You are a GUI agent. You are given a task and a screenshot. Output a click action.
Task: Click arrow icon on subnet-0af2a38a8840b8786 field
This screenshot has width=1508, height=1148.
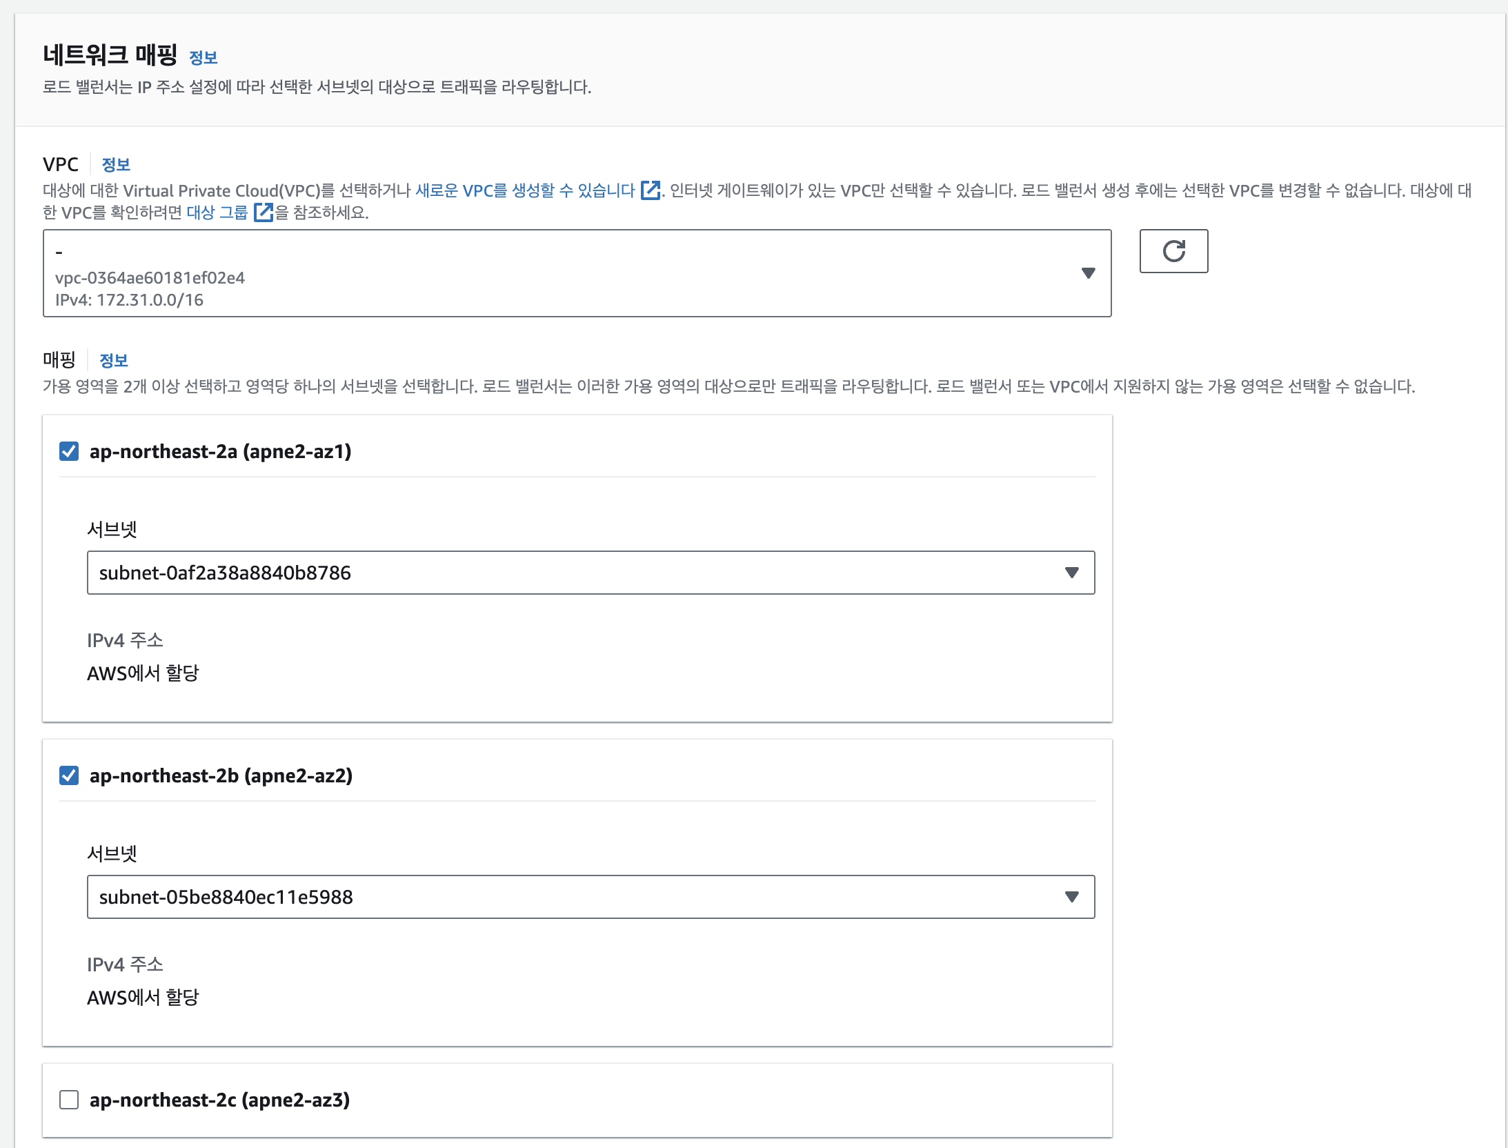pyautogui.click(x=1071, y=573)
